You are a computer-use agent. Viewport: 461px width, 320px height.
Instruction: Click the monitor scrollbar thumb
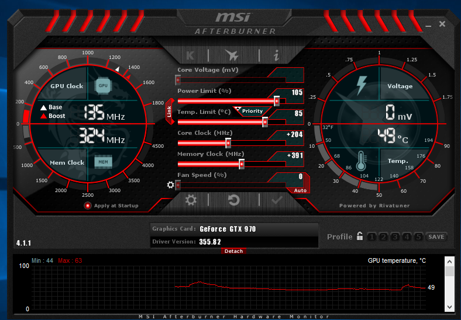tap(449, 272)
